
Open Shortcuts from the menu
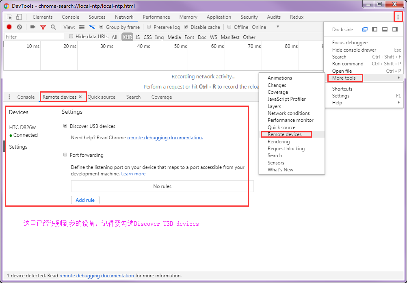364,89
